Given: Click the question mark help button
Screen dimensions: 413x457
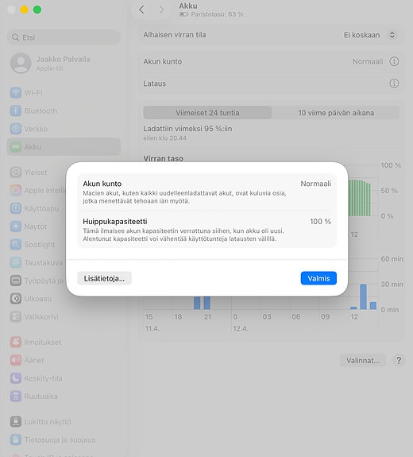Looking at the screenshot, I should 399,361.
